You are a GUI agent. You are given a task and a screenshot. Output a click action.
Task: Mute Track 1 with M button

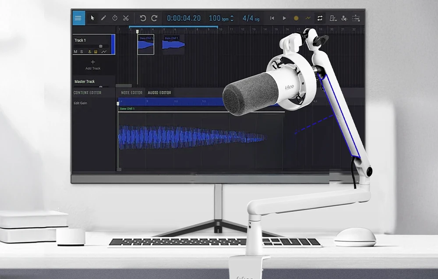click(x=75, y=52)
